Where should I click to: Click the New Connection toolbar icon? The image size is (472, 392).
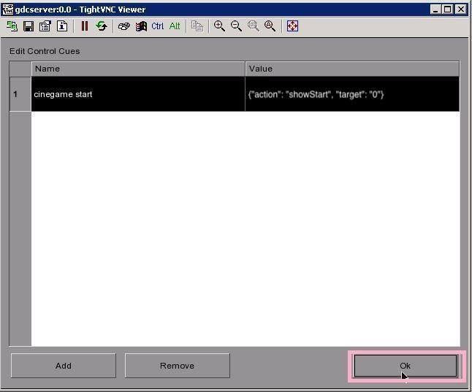coord(12,26)
